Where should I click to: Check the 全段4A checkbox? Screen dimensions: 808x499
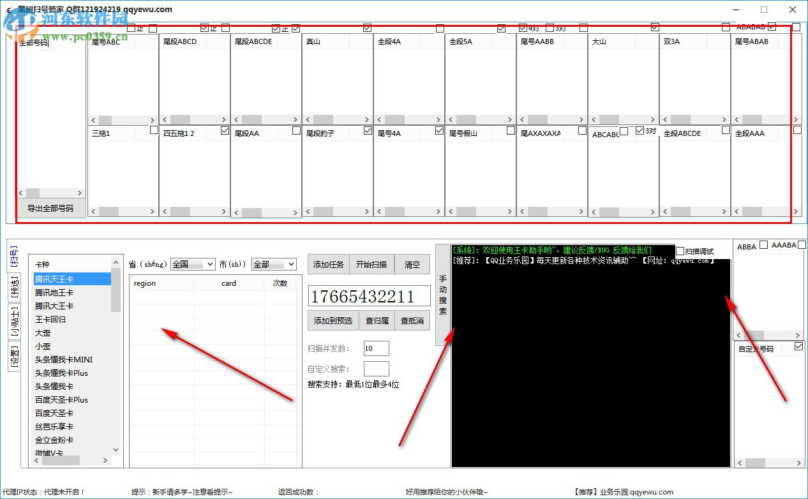point(439,28)
